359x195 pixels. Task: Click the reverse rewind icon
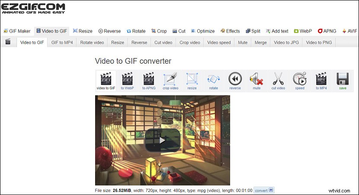(x=235, y=81)
